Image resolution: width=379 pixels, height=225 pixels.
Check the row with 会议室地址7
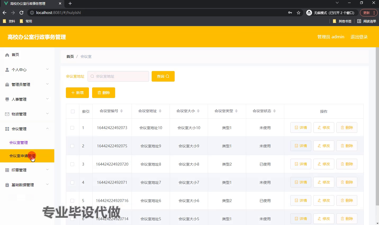[x=72, y=182]
